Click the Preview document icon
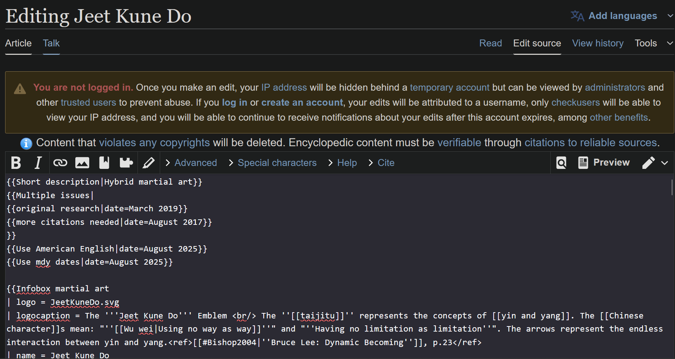 point(583,163)
